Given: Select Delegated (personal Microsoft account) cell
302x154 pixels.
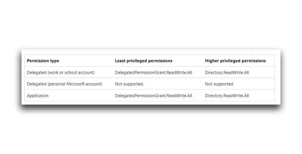Looking at the screenshot, I should (65, 84).
